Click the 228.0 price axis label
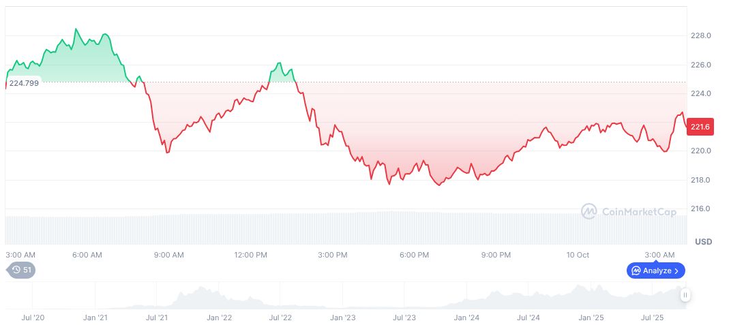The image size is (731, 325). click(702, 35)
